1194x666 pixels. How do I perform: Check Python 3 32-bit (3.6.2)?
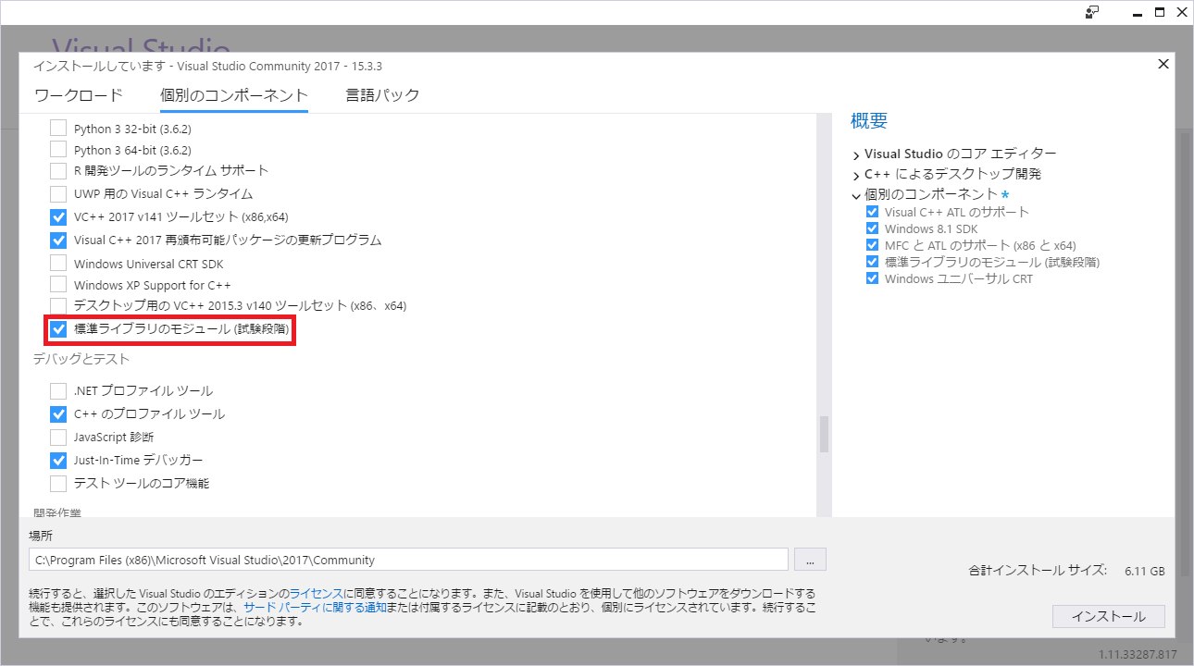[x=58, y=129]
